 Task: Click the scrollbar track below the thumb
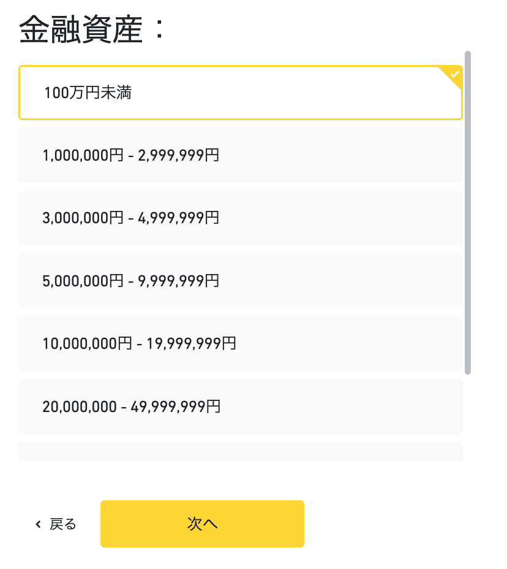click(x=468, y=417)
